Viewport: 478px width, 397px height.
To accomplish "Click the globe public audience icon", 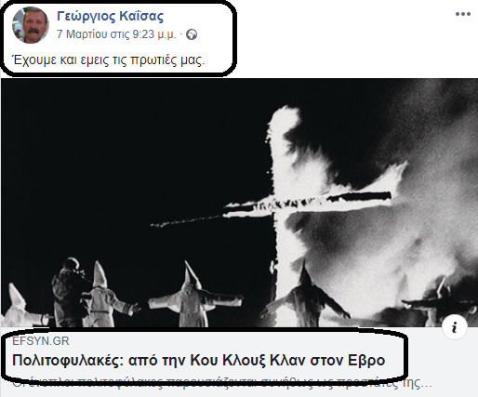I will [x=192, y=34].
